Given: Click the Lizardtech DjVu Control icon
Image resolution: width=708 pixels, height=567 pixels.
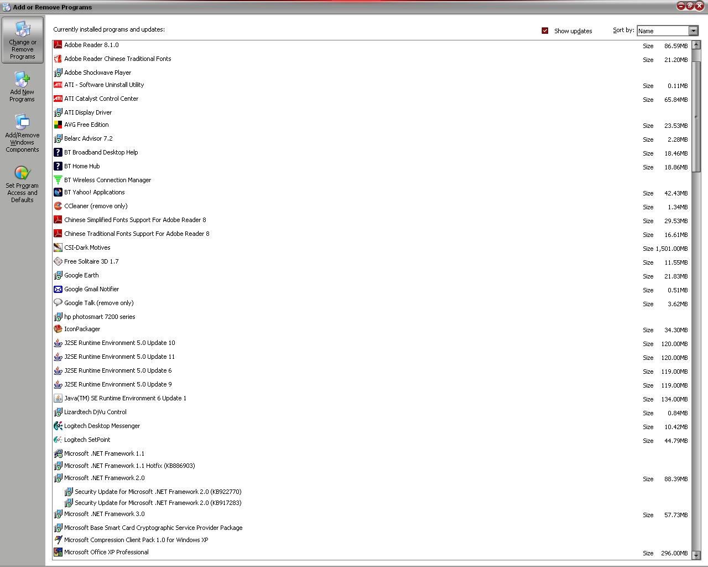Looking at the screenshot, I should point(58,412).
